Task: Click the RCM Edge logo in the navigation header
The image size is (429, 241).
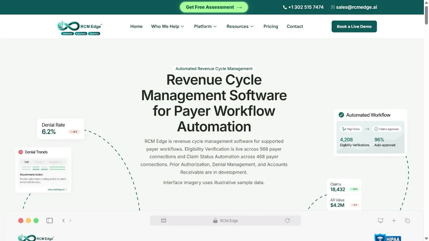Action: point(80,28)
